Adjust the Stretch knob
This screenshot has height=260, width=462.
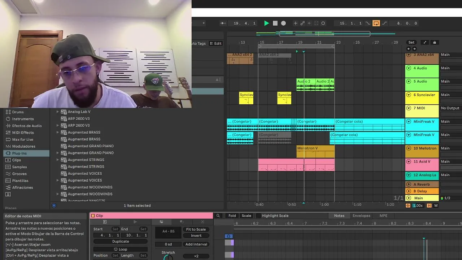click(168, 258)
